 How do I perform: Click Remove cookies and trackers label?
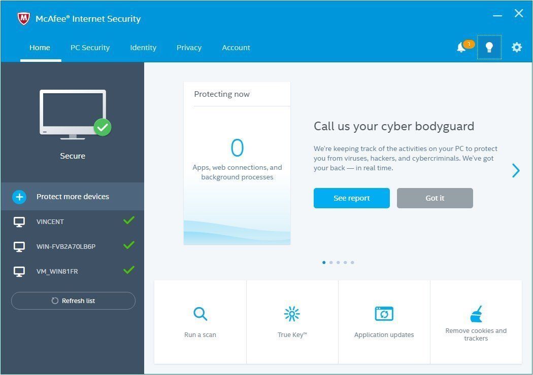(476, 334)
